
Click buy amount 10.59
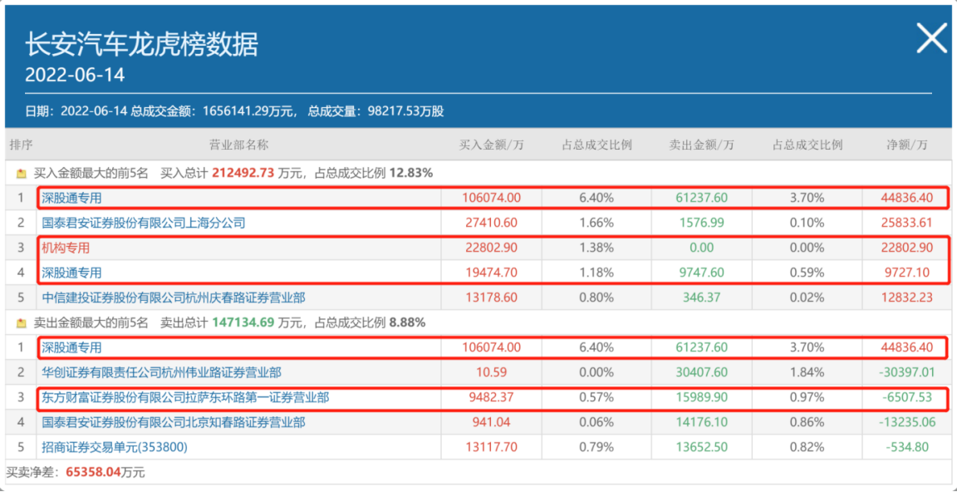(491, 372)
